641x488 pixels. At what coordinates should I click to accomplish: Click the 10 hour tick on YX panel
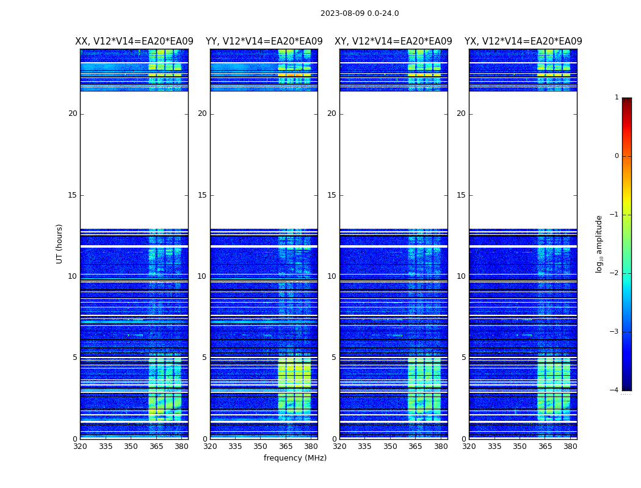click(461, 276)
